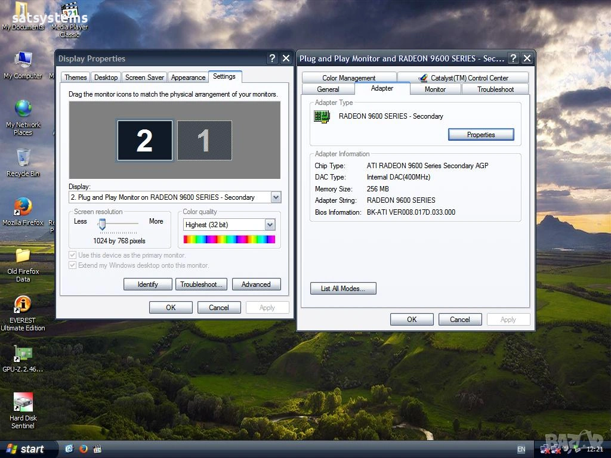Click the EN language bar indicator
611x458 pixels.
click(x=521, y=449)
